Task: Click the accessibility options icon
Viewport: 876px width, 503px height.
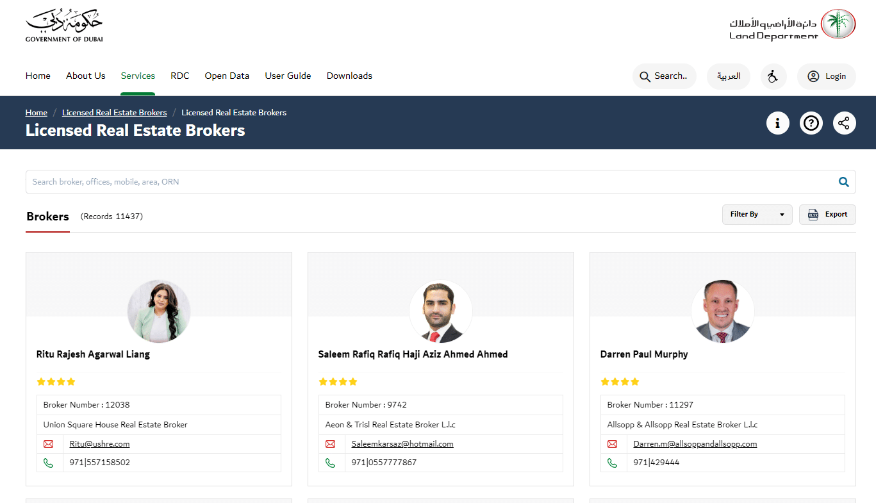Action: coord(773,76)
